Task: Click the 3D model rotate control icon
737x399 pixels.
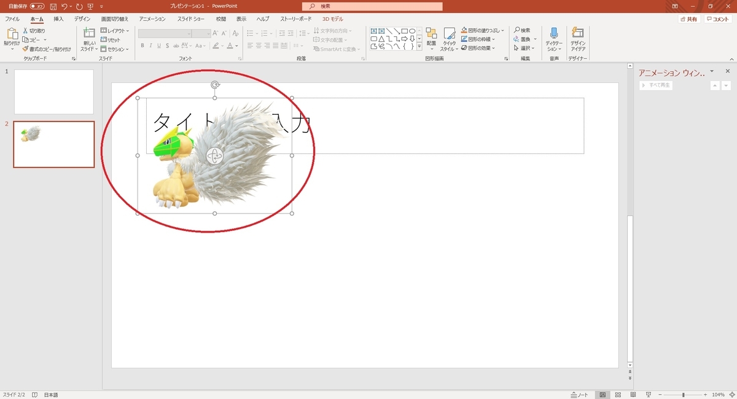Action: [x=214, y=156]
